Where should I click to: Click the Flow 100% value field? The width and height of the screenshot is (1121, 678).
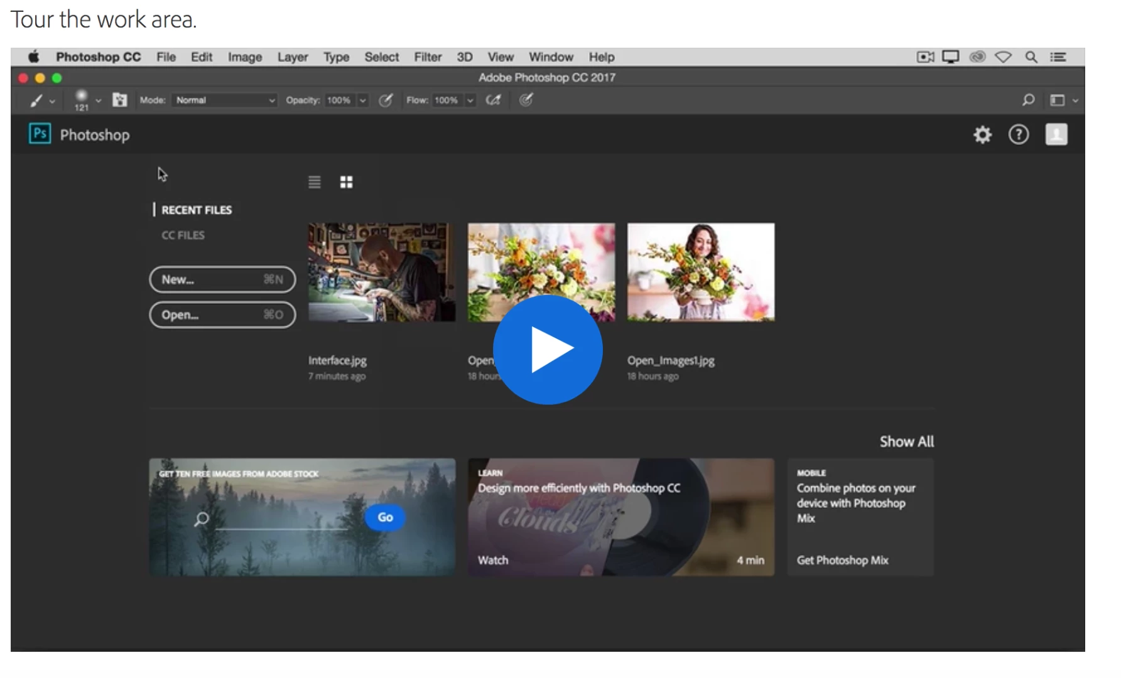pyautogui.click(x=447, y=100)
